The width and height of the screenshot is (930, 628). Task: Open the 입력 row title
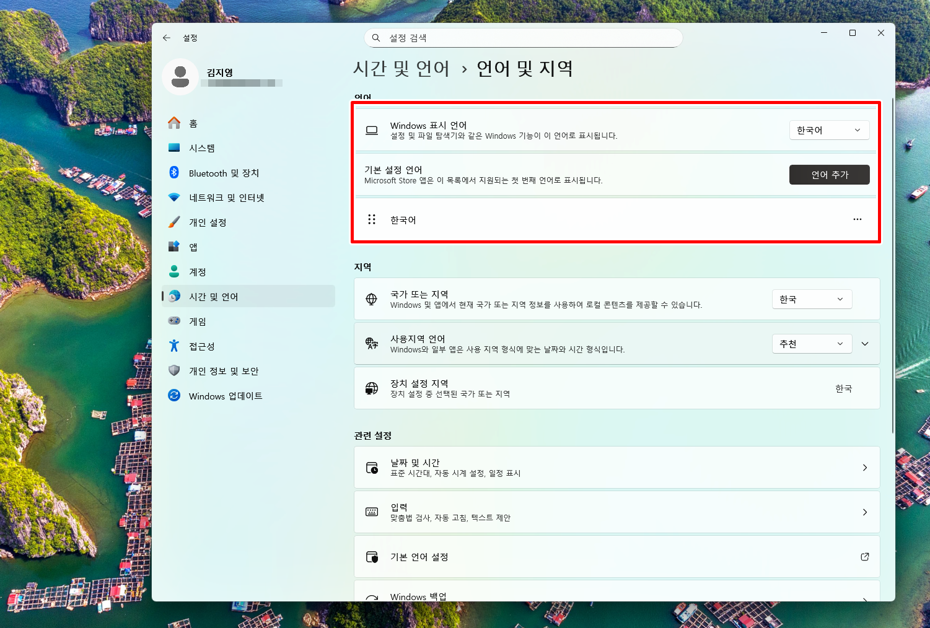click(x=399, y=507)
